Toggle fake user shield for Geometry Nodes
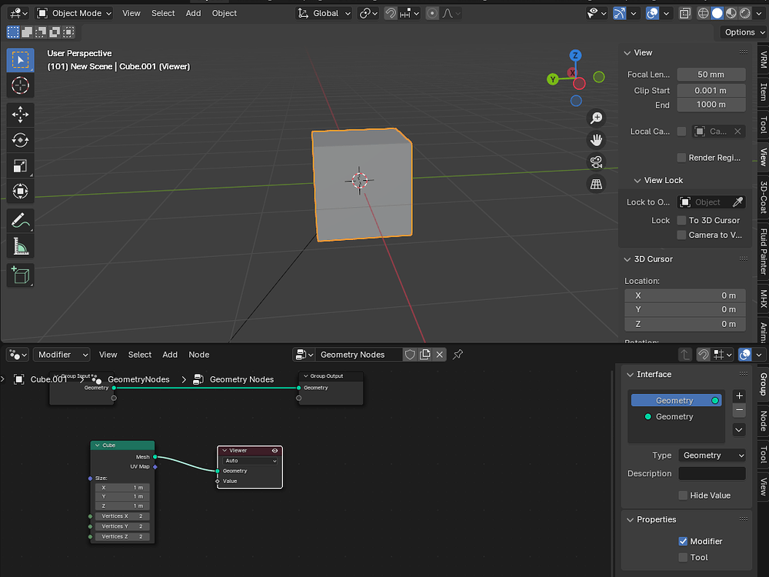The width and height of the screenshot is (769, 577). [410, 354]
